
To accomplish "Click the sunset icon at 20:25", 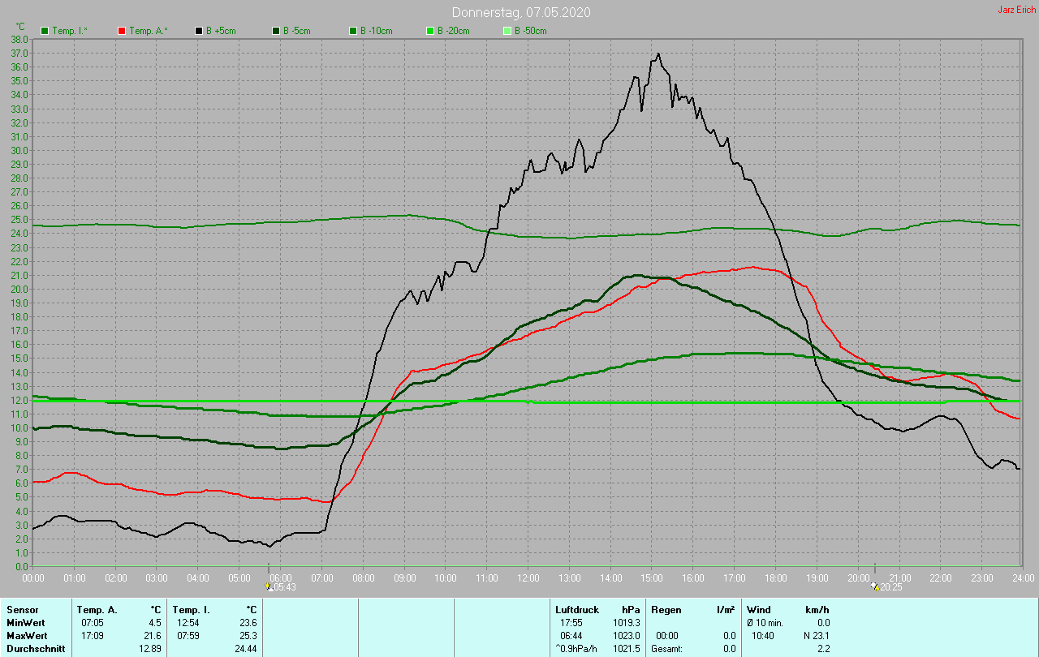I will (874, 586).
